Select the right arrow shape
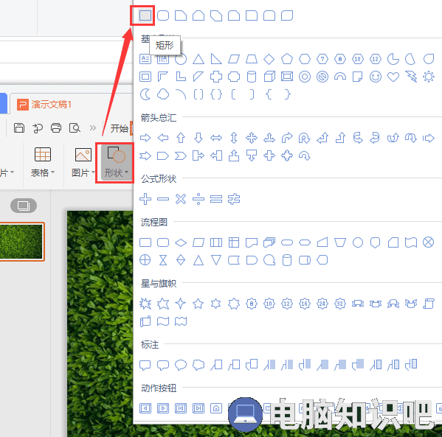This screenshot has width=442, height=437. tap(145, 138)
